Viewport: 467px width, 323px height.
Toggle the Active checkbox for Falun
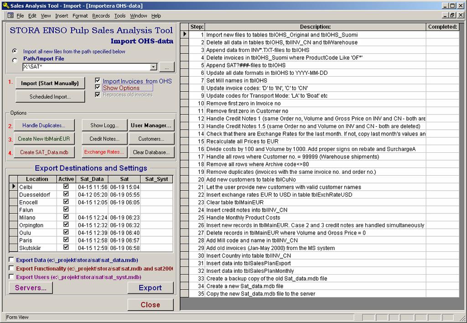pos(66,209)
